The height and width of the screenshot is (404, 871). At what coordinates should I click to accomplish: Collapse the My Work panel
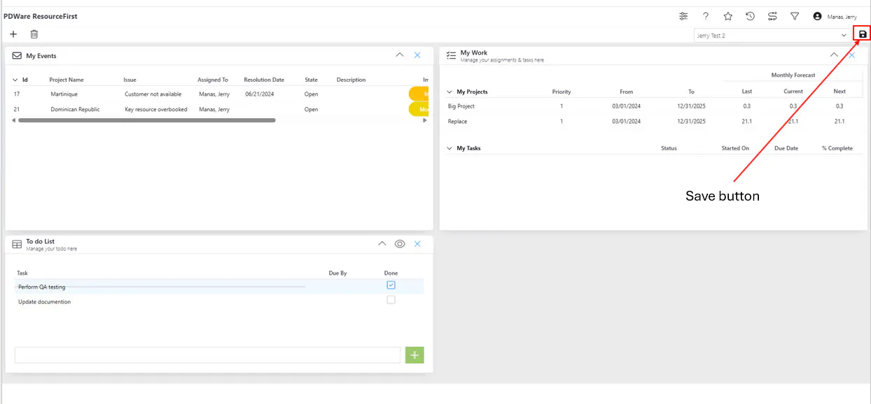coord(834,55)
